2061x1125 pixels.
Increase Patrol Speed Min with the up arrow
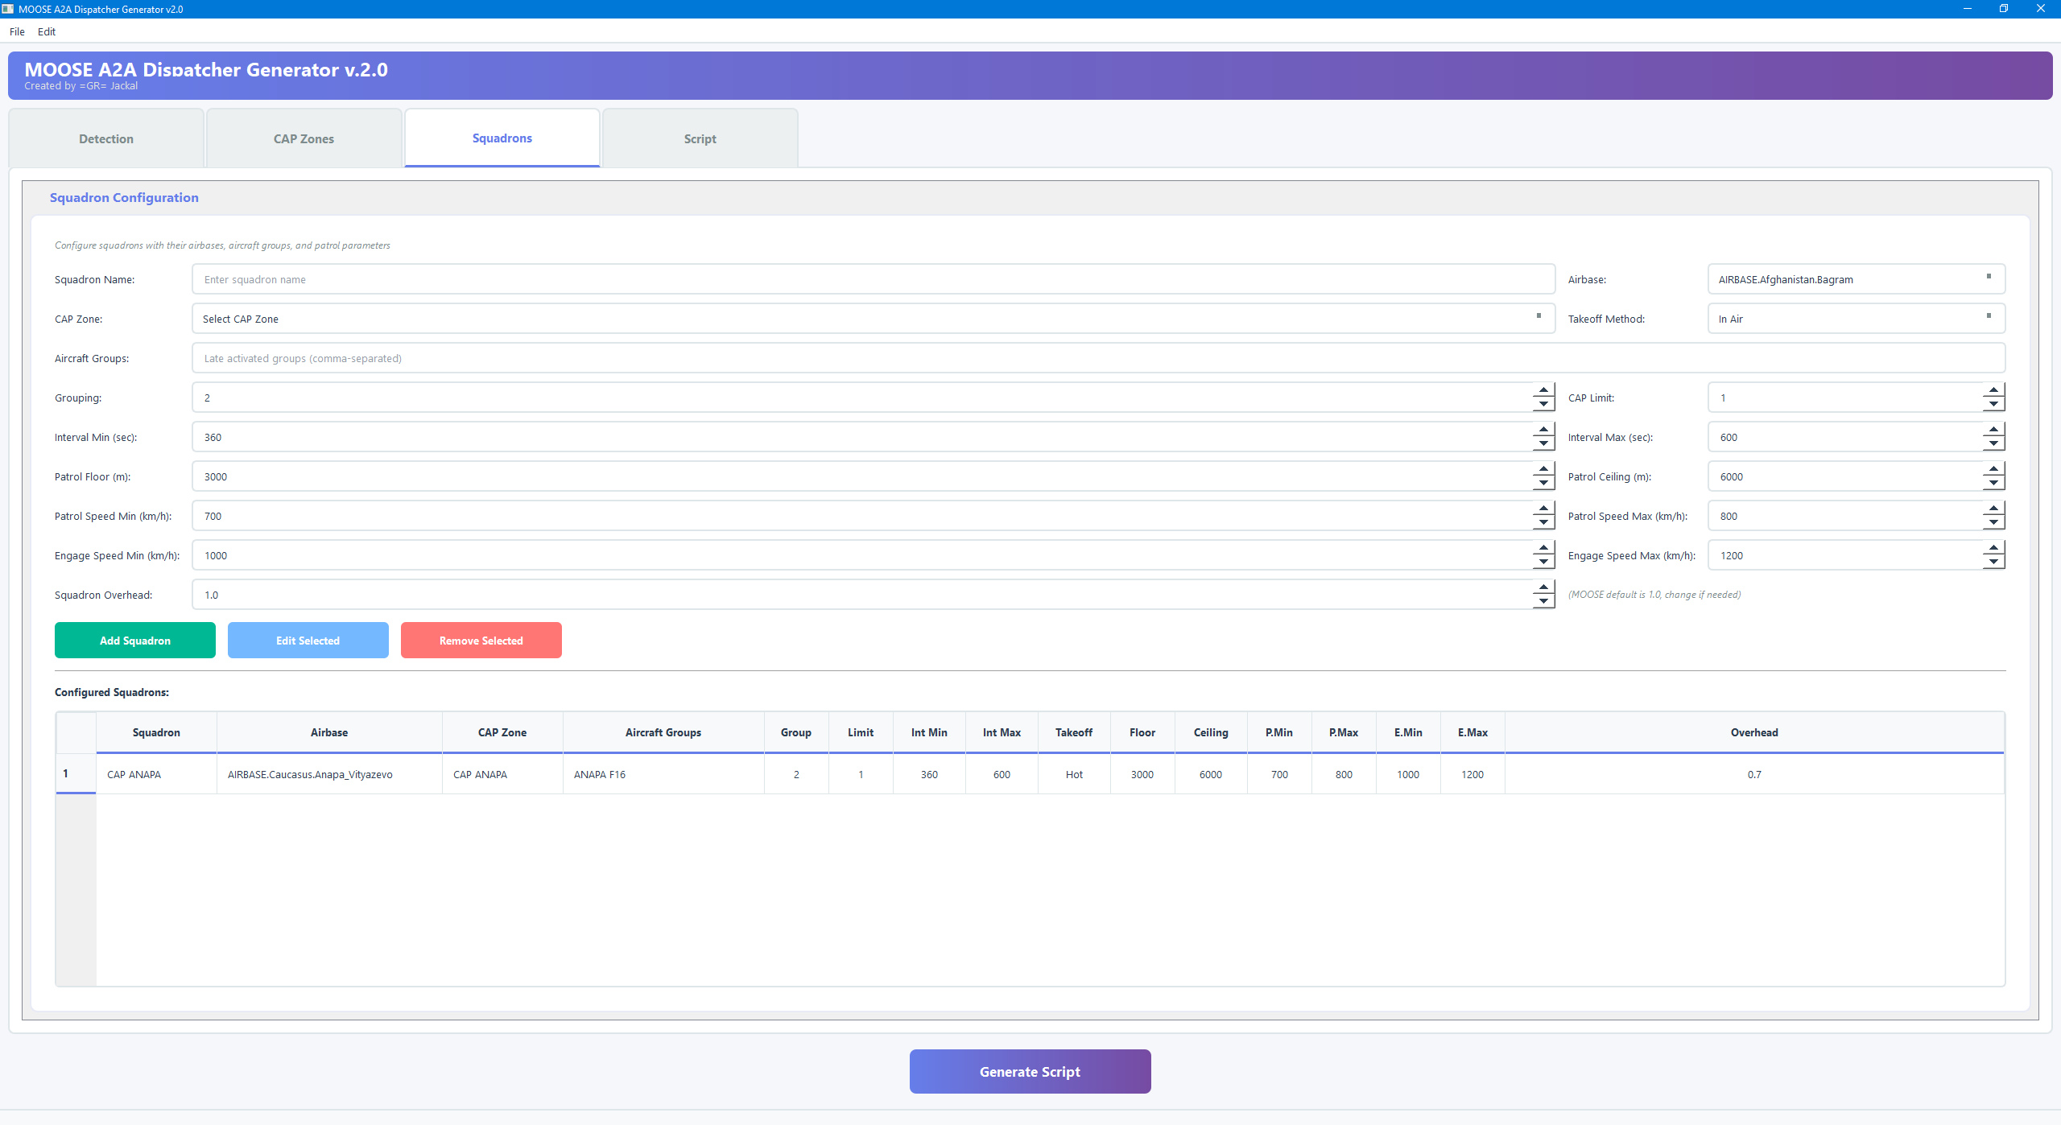click(1543, 510)
